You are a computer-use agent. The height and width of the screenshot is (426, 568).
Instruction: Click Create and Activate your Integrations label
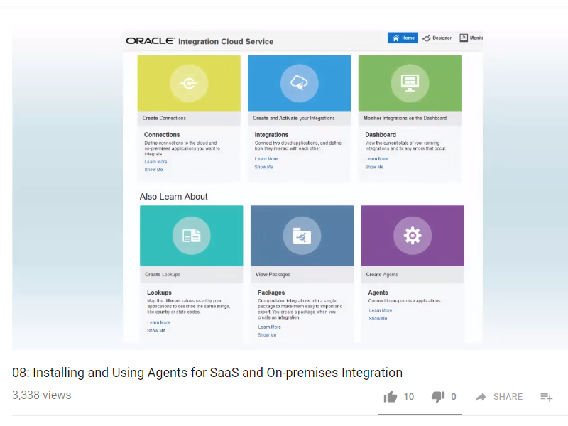pos(294,118)
